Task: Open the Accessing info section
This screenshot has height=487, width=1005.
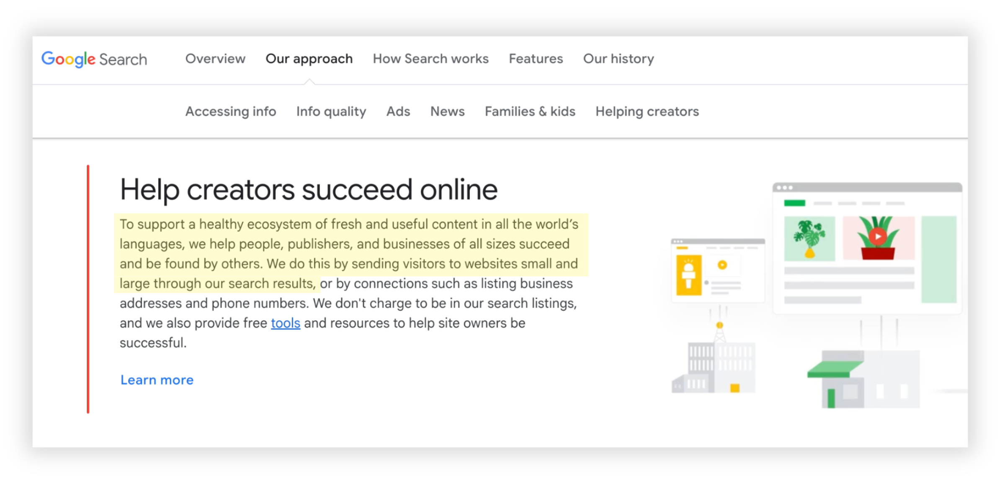Action: click(x=231, y=111)
